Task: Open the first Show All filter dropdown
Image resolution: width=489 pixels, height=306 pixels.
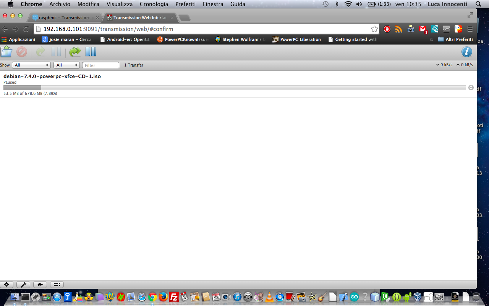Action: [31, 65]
